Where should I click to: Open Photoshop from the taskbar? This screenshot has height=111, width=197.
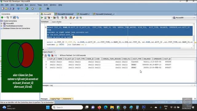click(x=144, y=107)
